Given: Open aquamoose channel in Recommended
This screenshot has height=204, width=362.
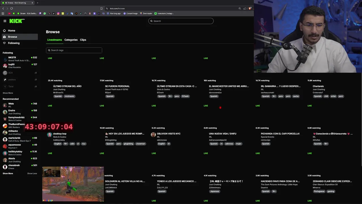Looking at the screenshot, I should (x=20, y=146).
